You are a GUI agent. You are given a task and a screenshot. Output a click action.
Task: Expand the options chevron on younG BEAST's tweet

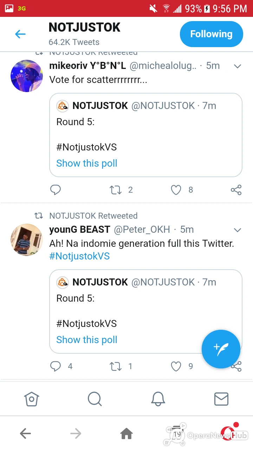pos(238,230)
